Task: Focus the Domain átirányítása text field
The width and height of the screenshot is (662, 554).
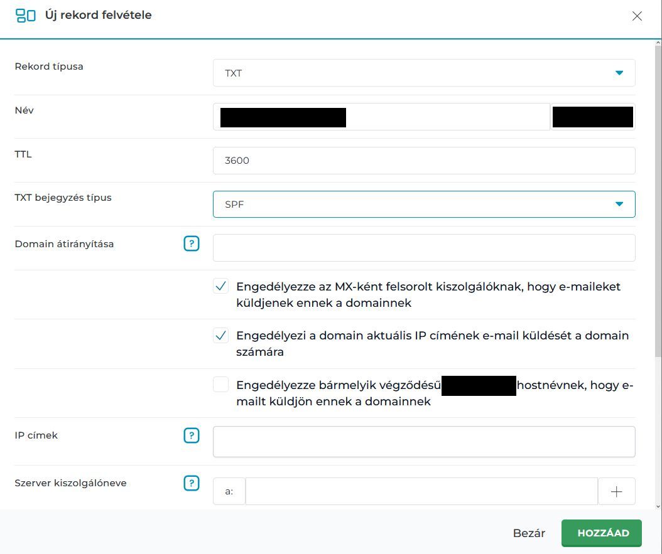Action: coord(424,248)
